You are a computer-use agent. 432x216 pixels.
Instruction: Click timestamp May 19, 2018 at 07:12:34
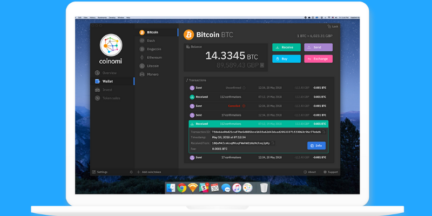click(228, 138)
